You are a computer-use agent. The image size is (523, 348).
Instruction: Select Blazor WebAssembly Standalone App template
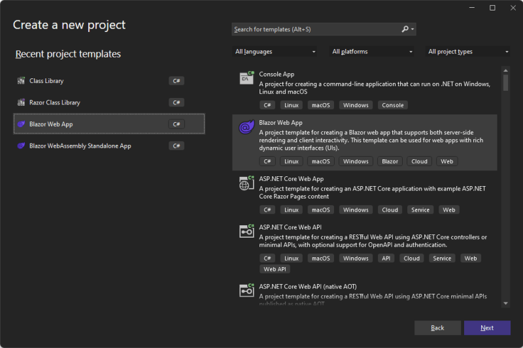[109, 146]
